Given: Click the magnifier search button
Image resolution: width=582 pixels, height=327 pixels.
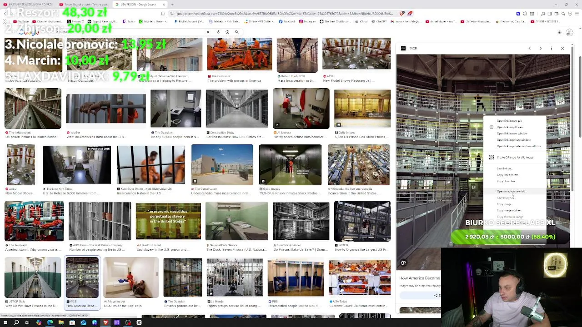Looking at the screenshot, I should pos(236,32).
